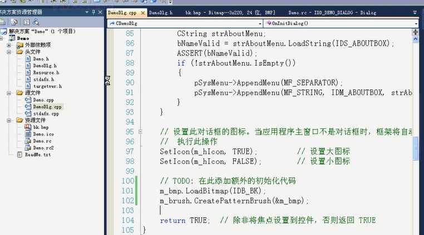The image size is (424, 235).
Task: Open the CDemoDlg class scope dropdown
Action: (260, 23)
